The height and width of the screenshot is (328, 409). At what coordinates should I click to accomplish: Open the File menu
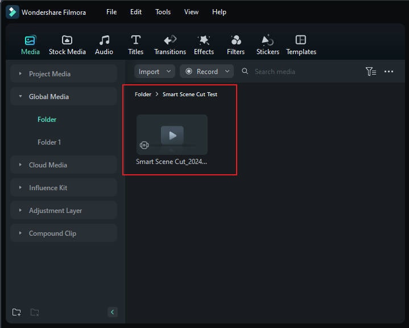pos(111,12)
